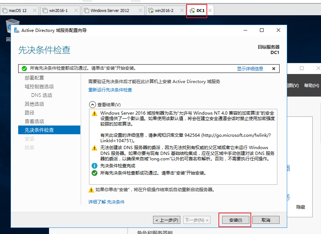Screen dimensions: 321x234
Task: Open 帮助(H) menu in background window
Action: point(312,85)
